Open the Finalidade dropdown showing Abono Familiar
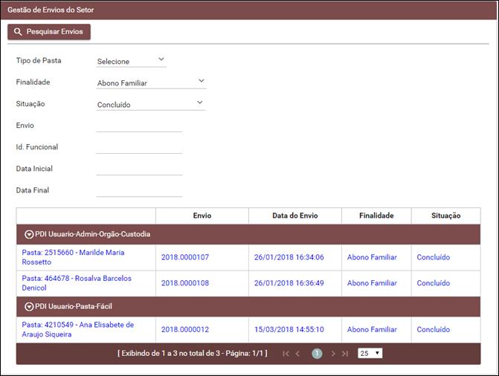The height and width of the screenshot is (376, 499). (151, 82)
